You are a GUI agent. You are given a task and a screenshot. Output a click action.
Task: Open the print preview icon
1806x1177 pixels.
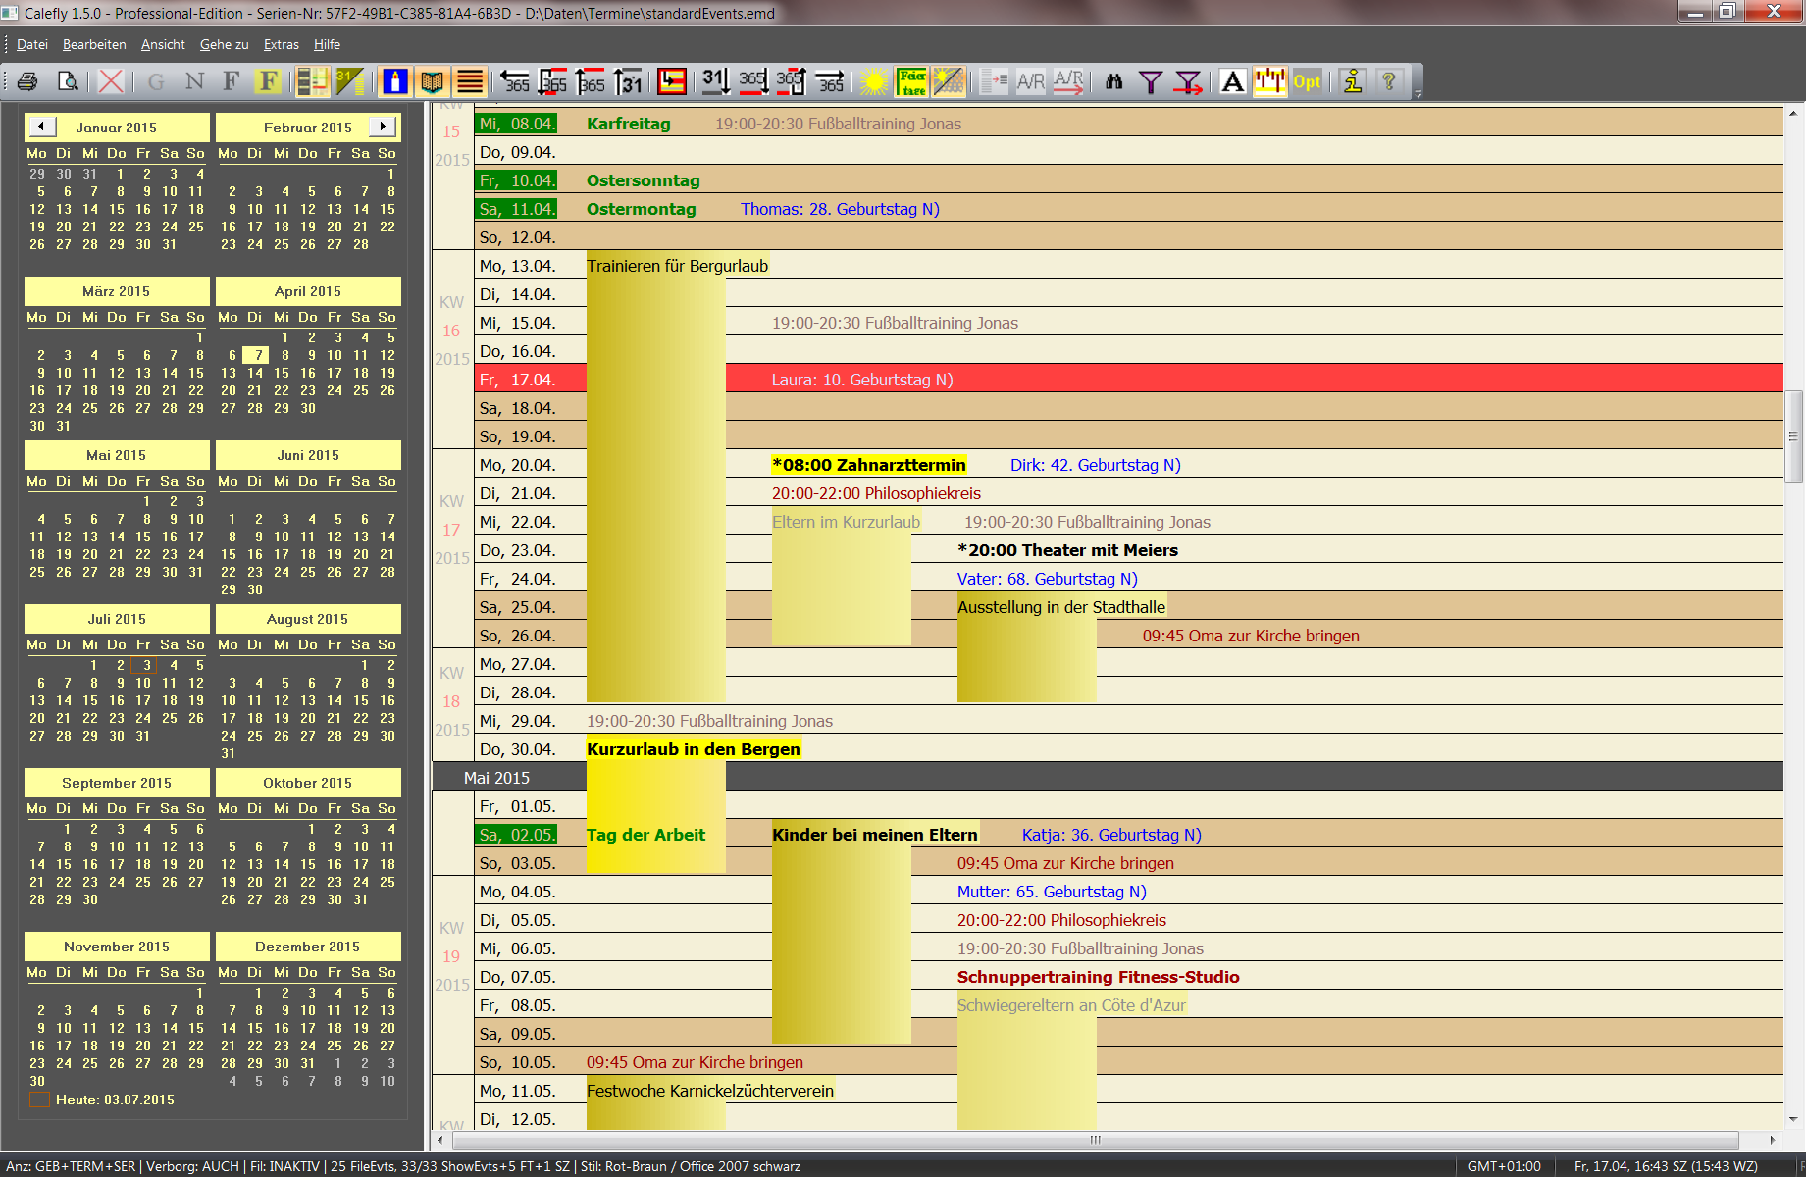click(68, 81)
